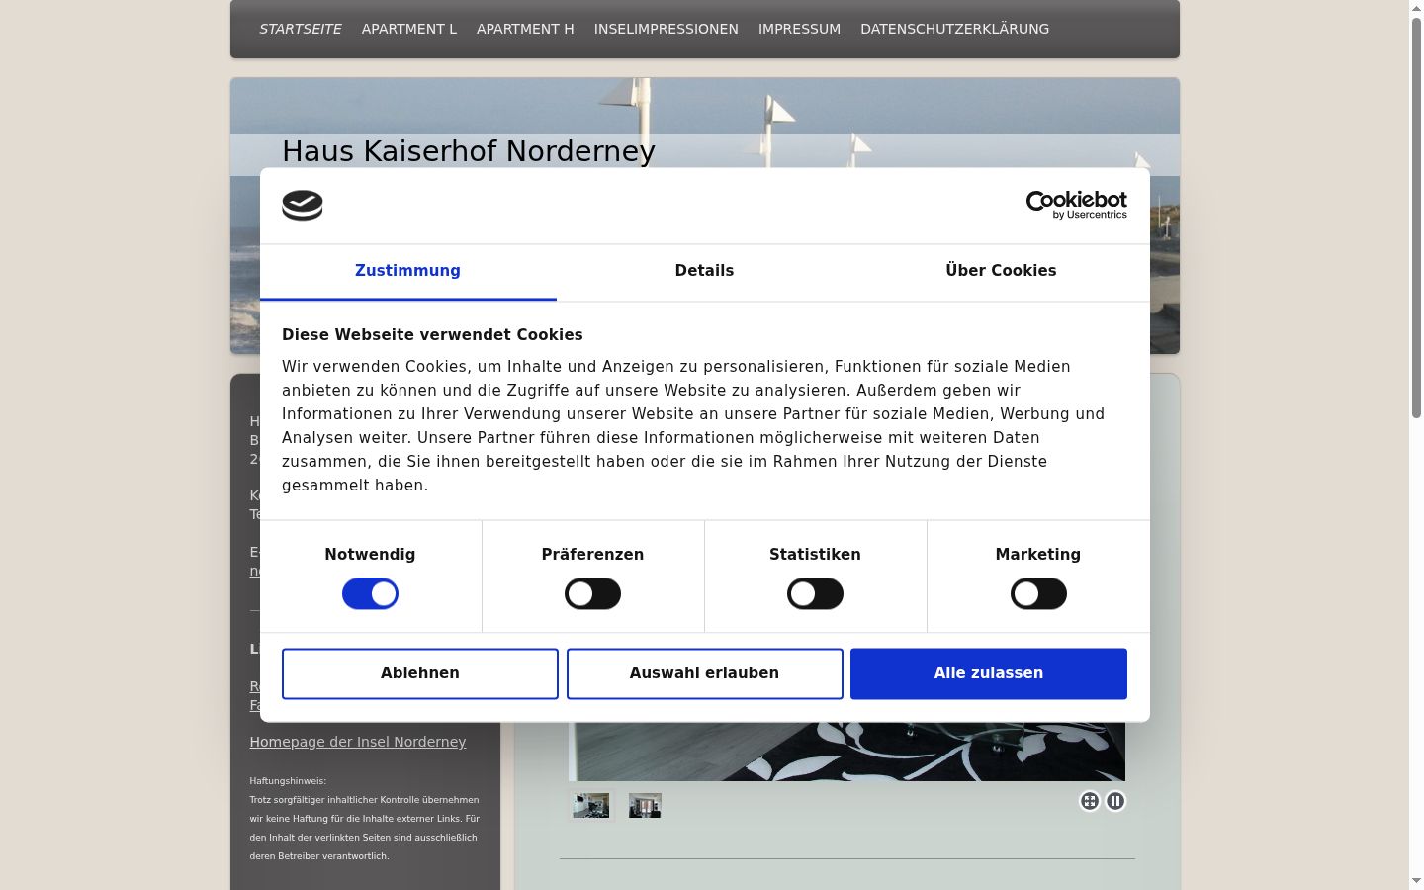Image resolution: width=1424 pixels, height=890 pixels.
Task: Toggle the Notwendig cookie switch
Action: point(370,593)
